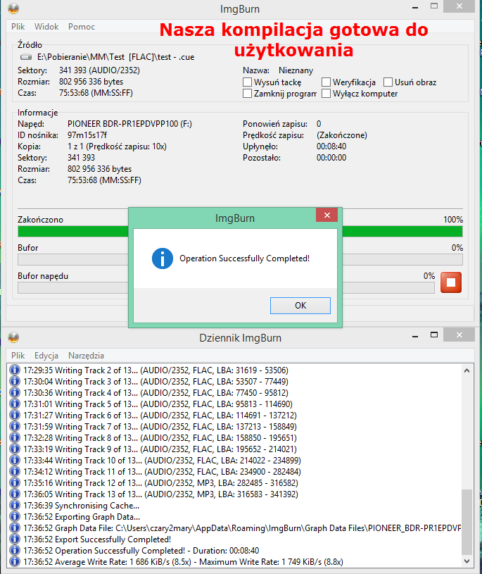Click info icon of Writing Track 11 entry

[15, 471]
